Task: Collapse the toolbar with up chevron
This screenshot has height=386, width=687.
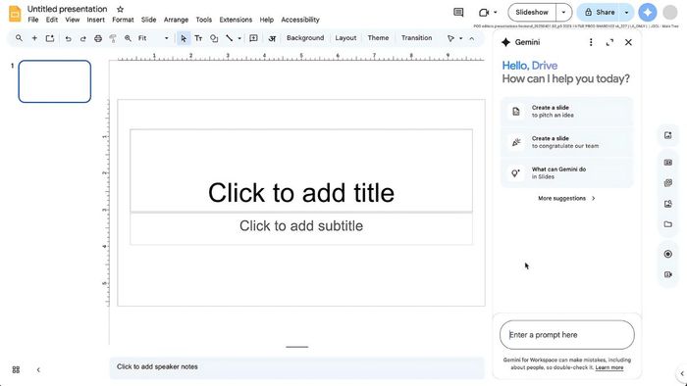Action: tap(471, 38)
